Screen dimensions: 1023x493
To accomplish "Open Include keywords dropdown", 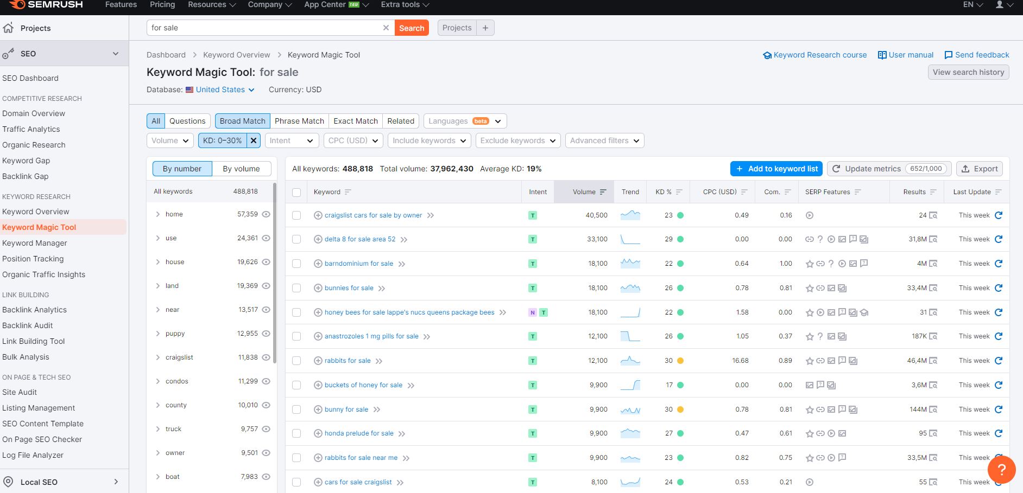I will click(x=429, y=140).
